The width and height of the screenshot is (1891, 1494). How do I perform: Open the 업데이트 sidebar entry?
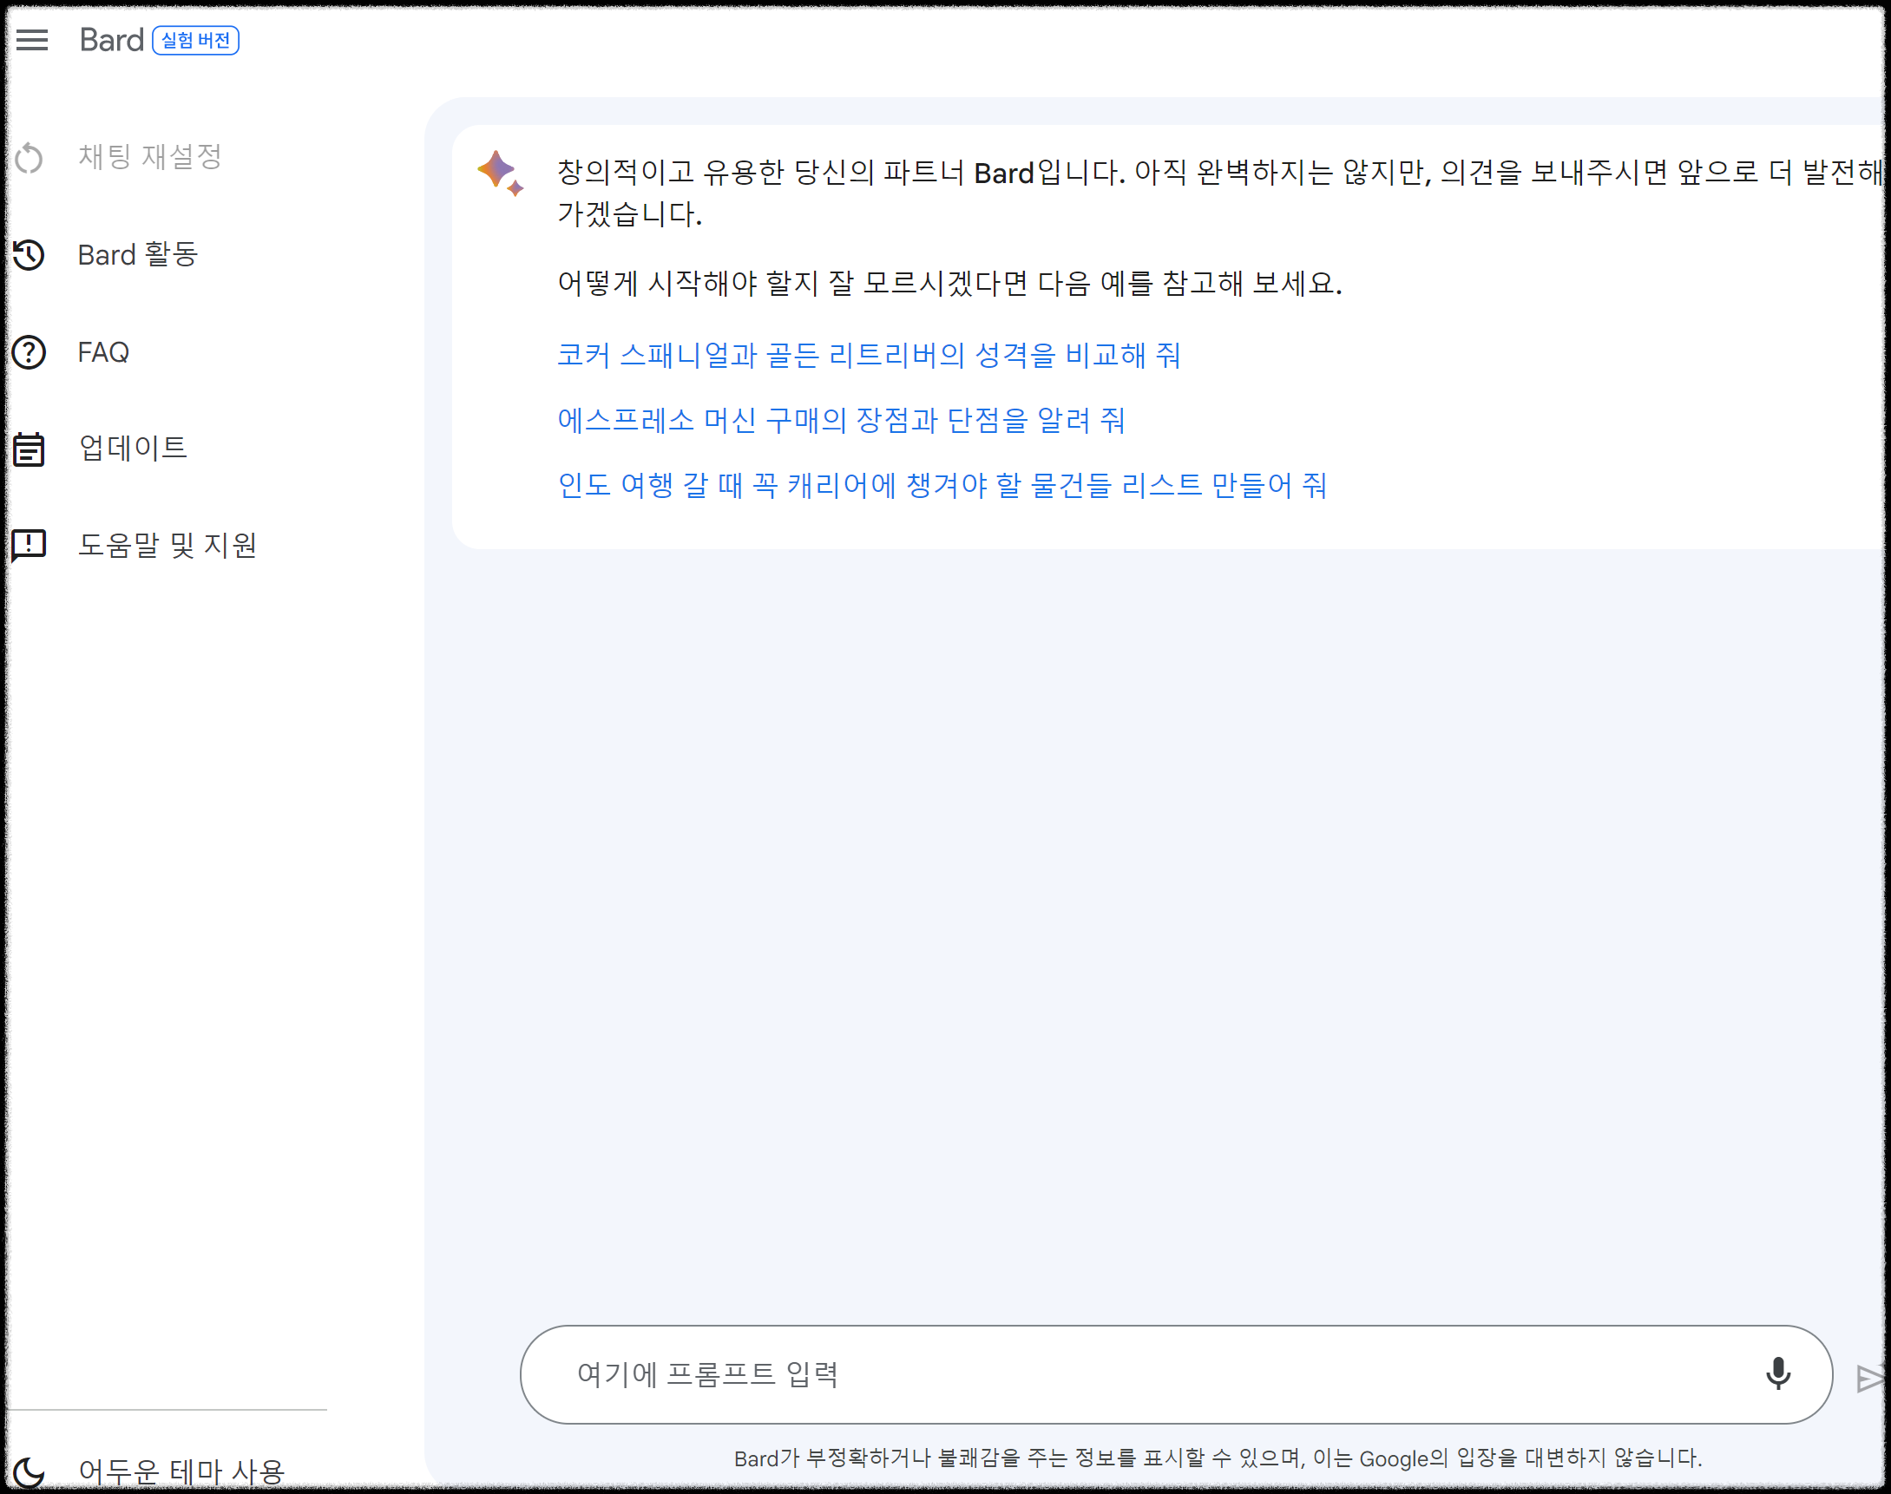(133, 449)
